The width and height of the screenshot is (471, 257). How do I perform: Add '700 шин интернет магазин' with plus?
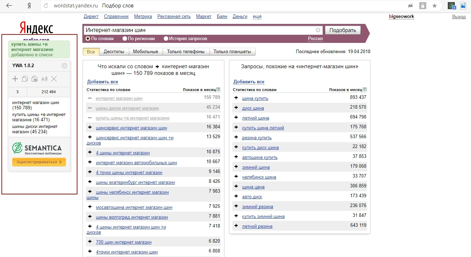[x=90, y=242]
